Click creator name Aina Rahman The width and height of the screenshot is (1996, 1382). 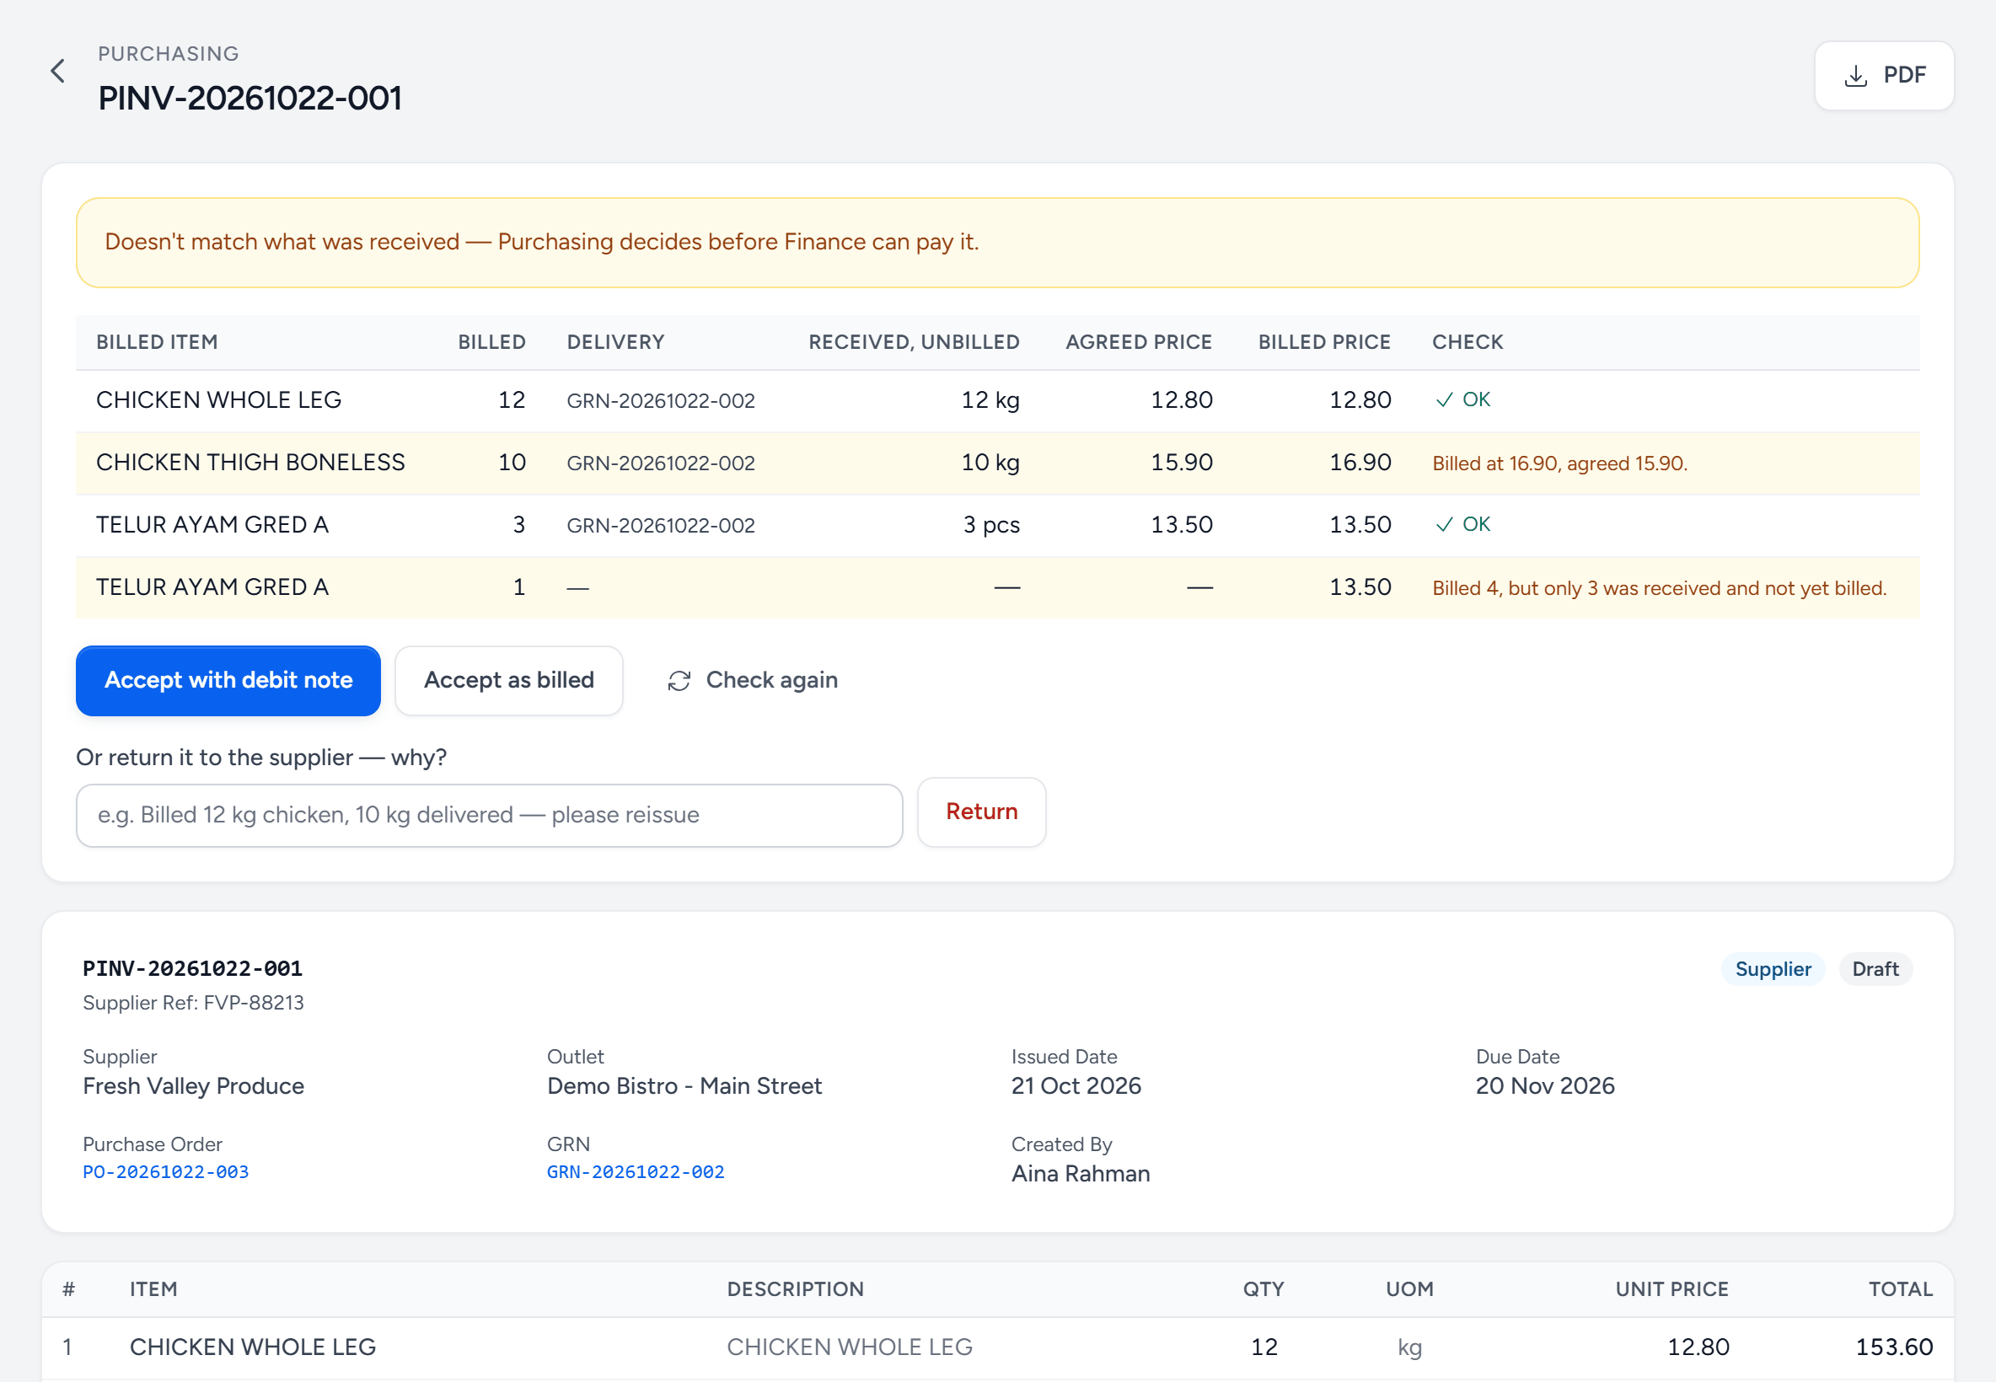(x=1081, y=1174)
